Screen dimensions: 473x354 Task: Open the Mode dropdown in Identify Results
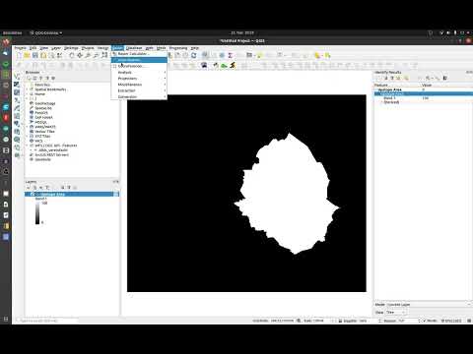click(x=429, y=305)
